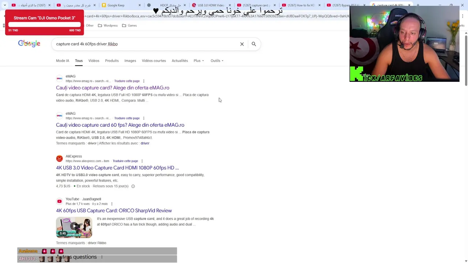Open '4K USB 3.0 Video Capture Card' AliExpress result
This screenshot has width=468, height=263.
coord(117,168)
